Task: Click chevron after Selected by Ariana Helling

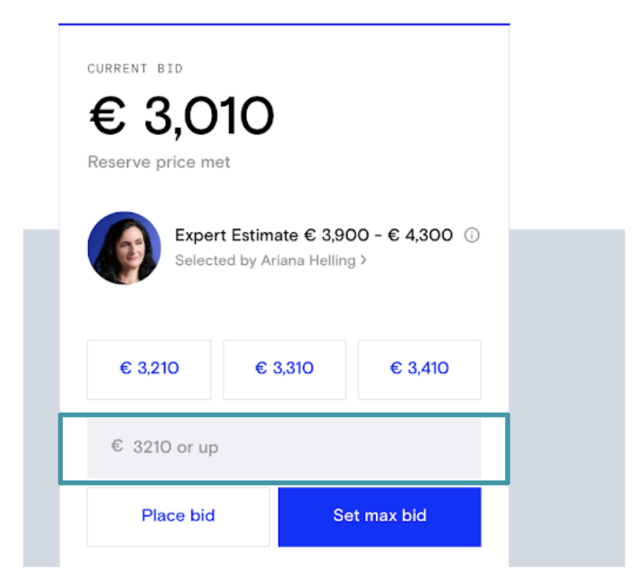Action: pyautogui.click(x=363, y=260)
